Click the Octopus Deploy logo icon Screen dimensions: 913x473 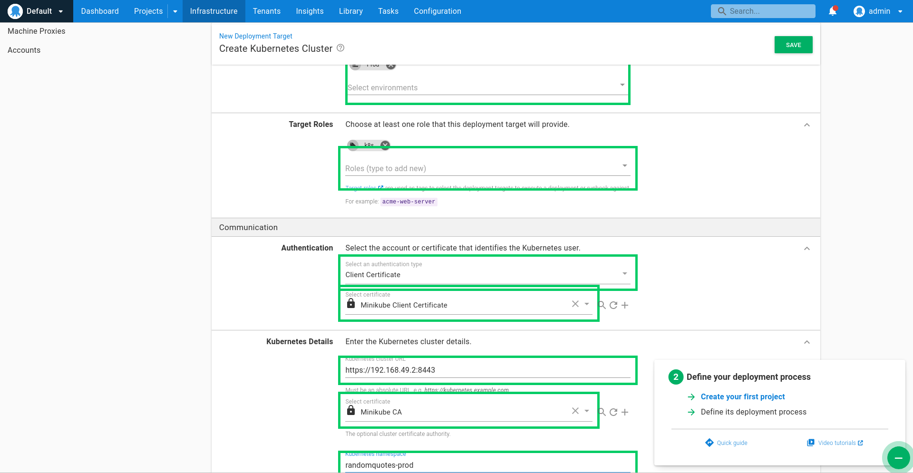[x=15, y=11]
